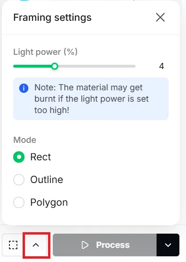The height and width of the screenshot is (262, 186).
Task: Click the Framing settings title
Action: click(x=52, y=17)
